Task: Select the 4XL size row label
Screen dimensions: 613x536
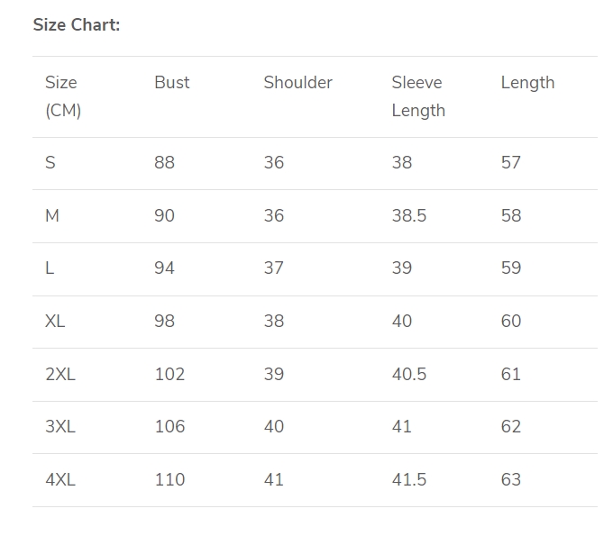Action: (x=60, y=480)
